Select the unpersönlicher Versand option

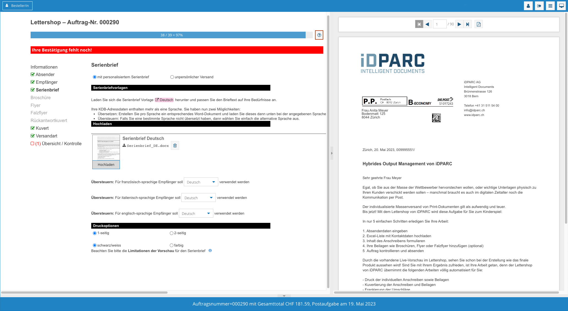pyautogui.click(x=172, y=77)
